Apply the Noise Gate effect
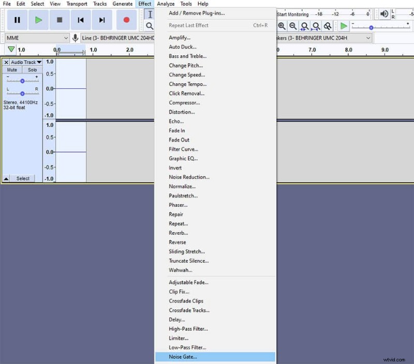The image size is (414, 364). tap(182, 356)
